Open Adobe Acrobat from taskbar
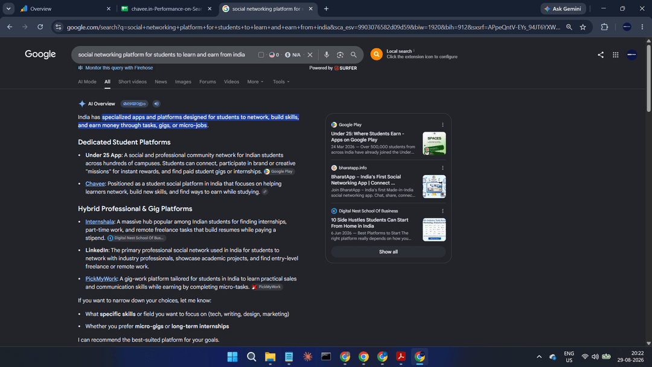This screenshot has height=367, width=652. (401, 357)
